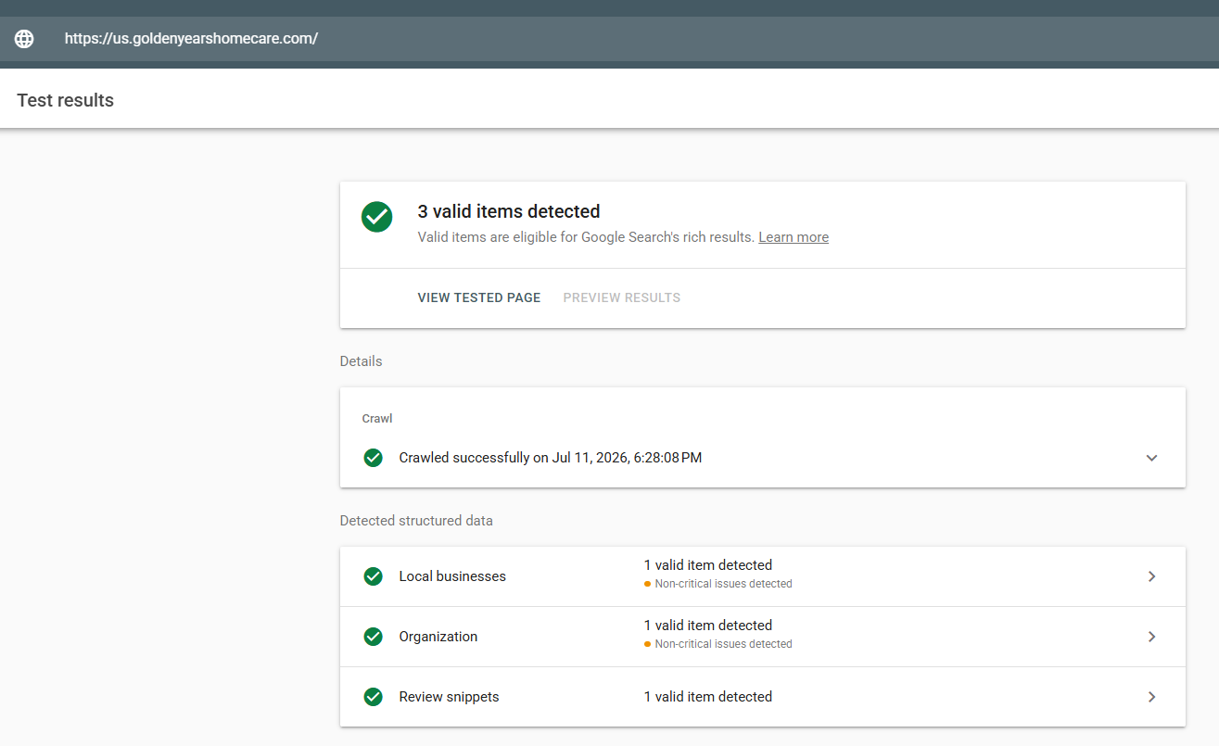Select the Local businesses row label
1219x746 pixels.
click(452, 576)
